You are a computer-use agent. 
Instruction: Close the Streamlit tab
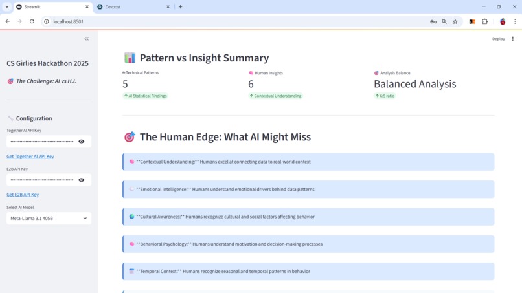87,6
